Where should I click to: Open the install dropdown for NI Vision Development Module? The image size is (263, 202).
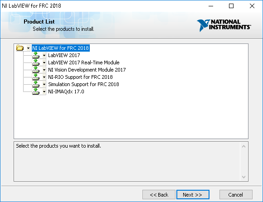(x=44, y=70)
